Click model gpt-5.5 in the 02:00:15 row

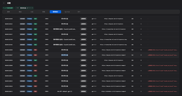point(94,92)
